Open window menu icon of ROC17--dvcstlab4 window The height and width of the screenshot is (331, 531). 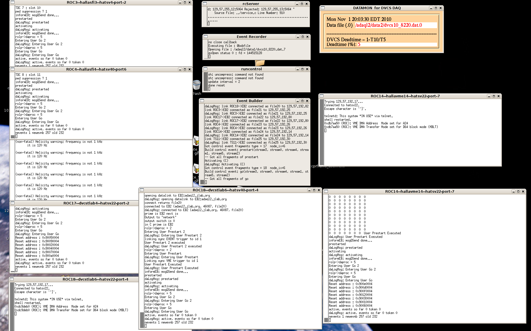(x=13, y=203)
